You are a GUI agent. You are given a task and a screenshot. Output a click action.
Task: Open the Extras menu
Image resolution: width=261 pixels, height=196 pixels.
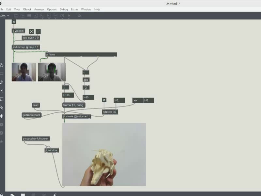click(74, 9)
